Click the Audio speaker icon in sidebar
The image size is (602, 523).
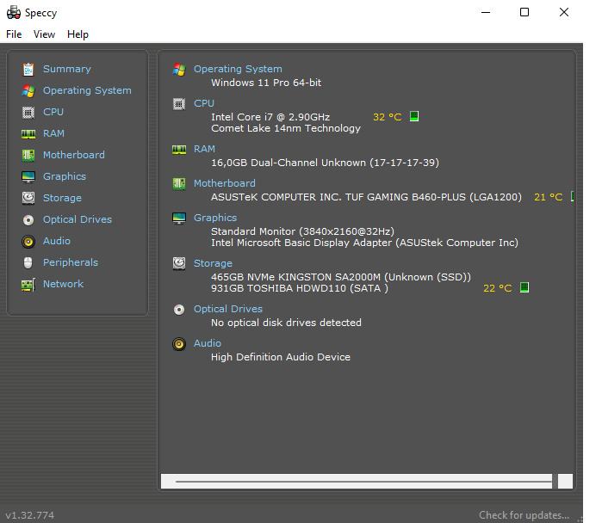pyautogui.click(x=28, y=241)
